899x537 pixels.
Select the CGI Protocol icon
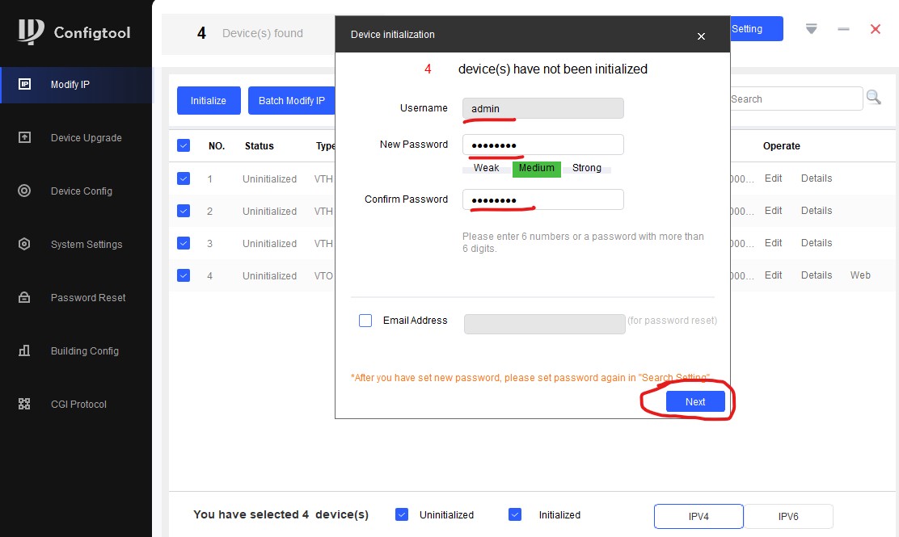24,404
